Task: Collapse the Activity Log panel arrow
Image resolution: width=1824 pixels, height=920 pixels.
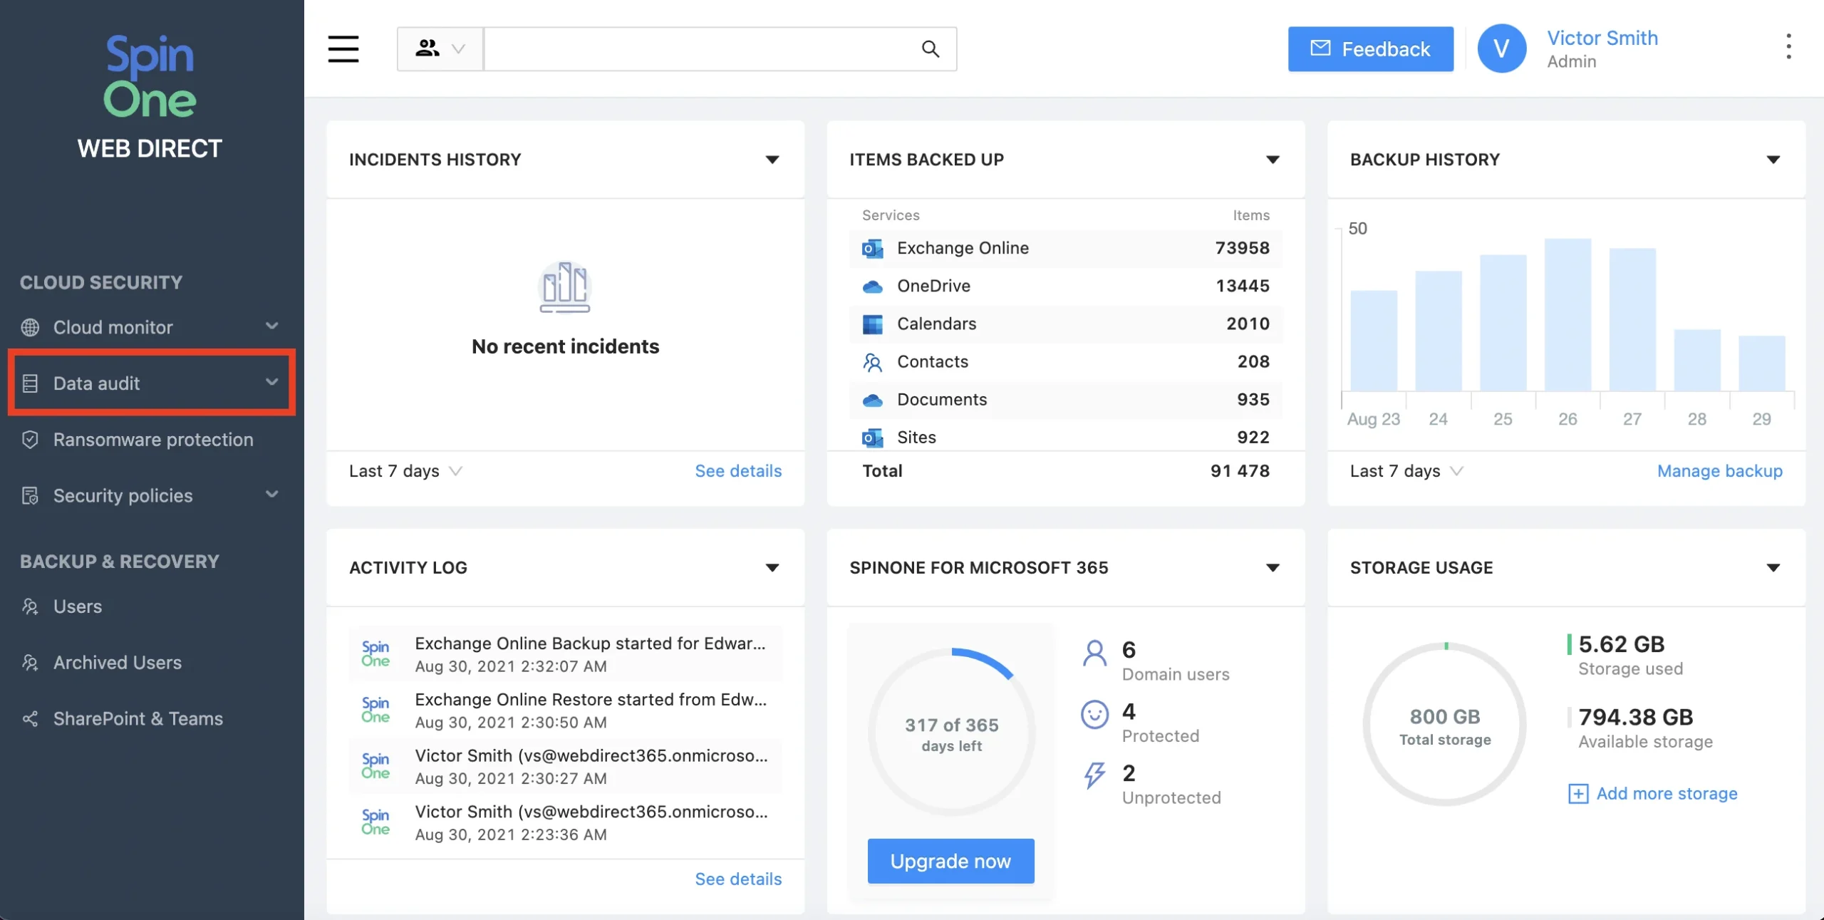Action: tap(772, 568)
